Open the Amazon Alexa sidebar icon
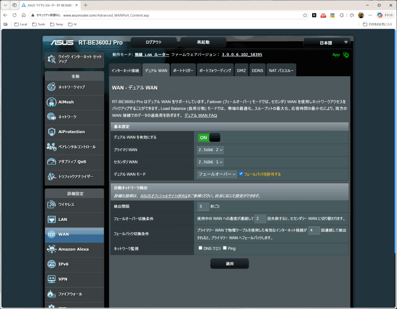This screenshot has height=309, width=397. click(x=52, y=249)
